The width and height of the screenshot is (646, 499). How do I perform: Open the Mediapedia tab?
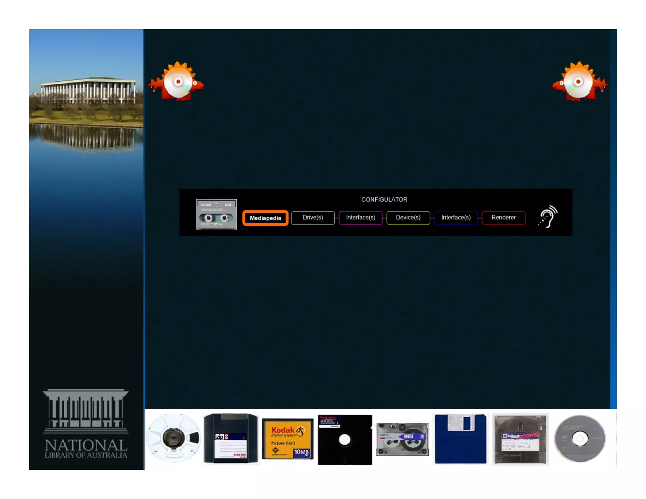point(265,218)
